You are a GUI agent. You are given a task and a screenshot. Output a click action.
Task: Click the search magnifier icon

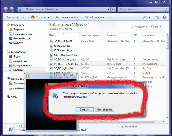click(166, 9)
